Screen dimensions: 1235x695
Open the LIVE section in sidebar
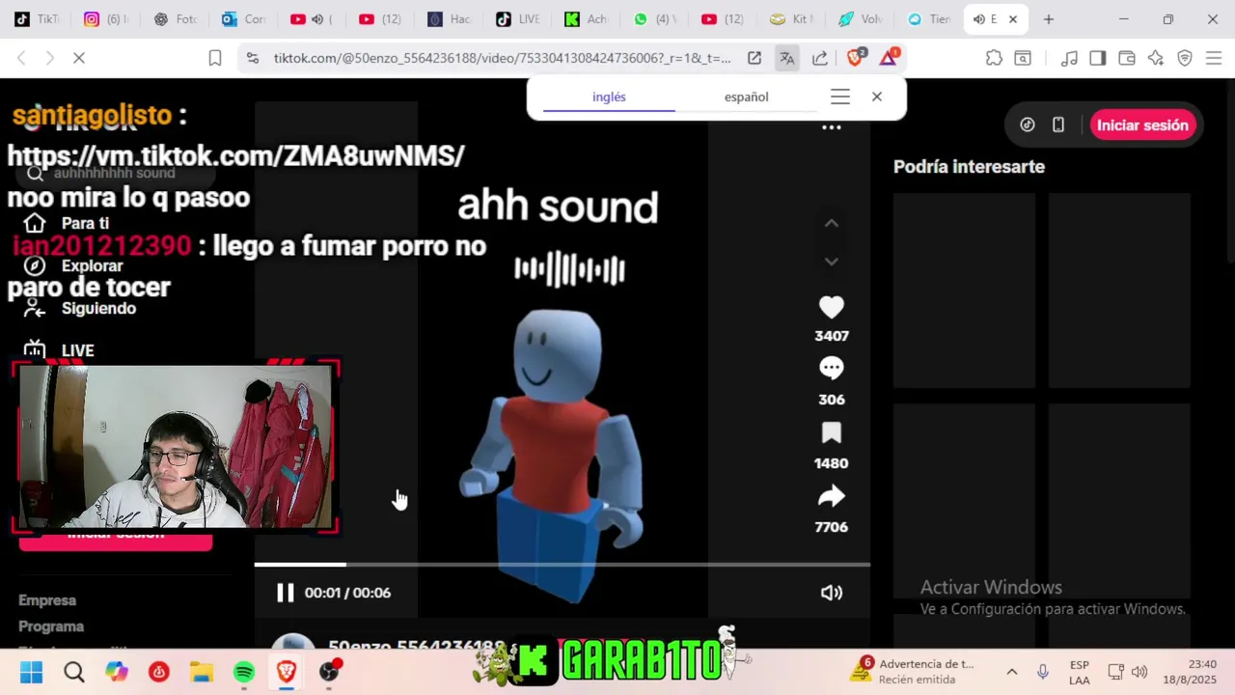point(77,350)
